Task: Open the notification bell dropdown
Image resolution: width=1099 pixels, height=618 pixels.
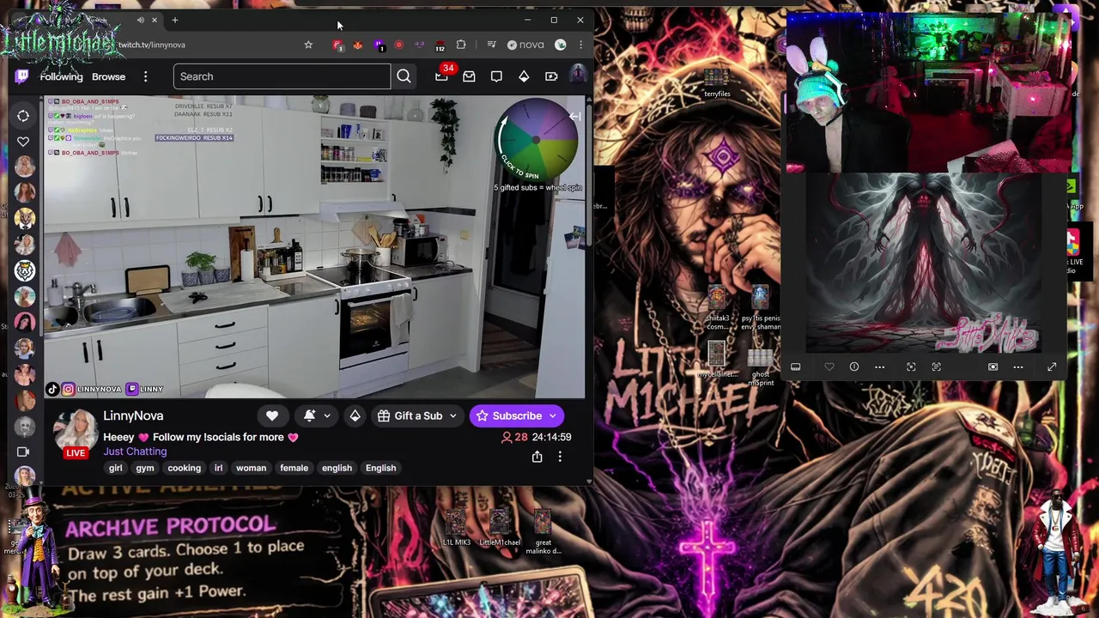Action: coord(317,415)
